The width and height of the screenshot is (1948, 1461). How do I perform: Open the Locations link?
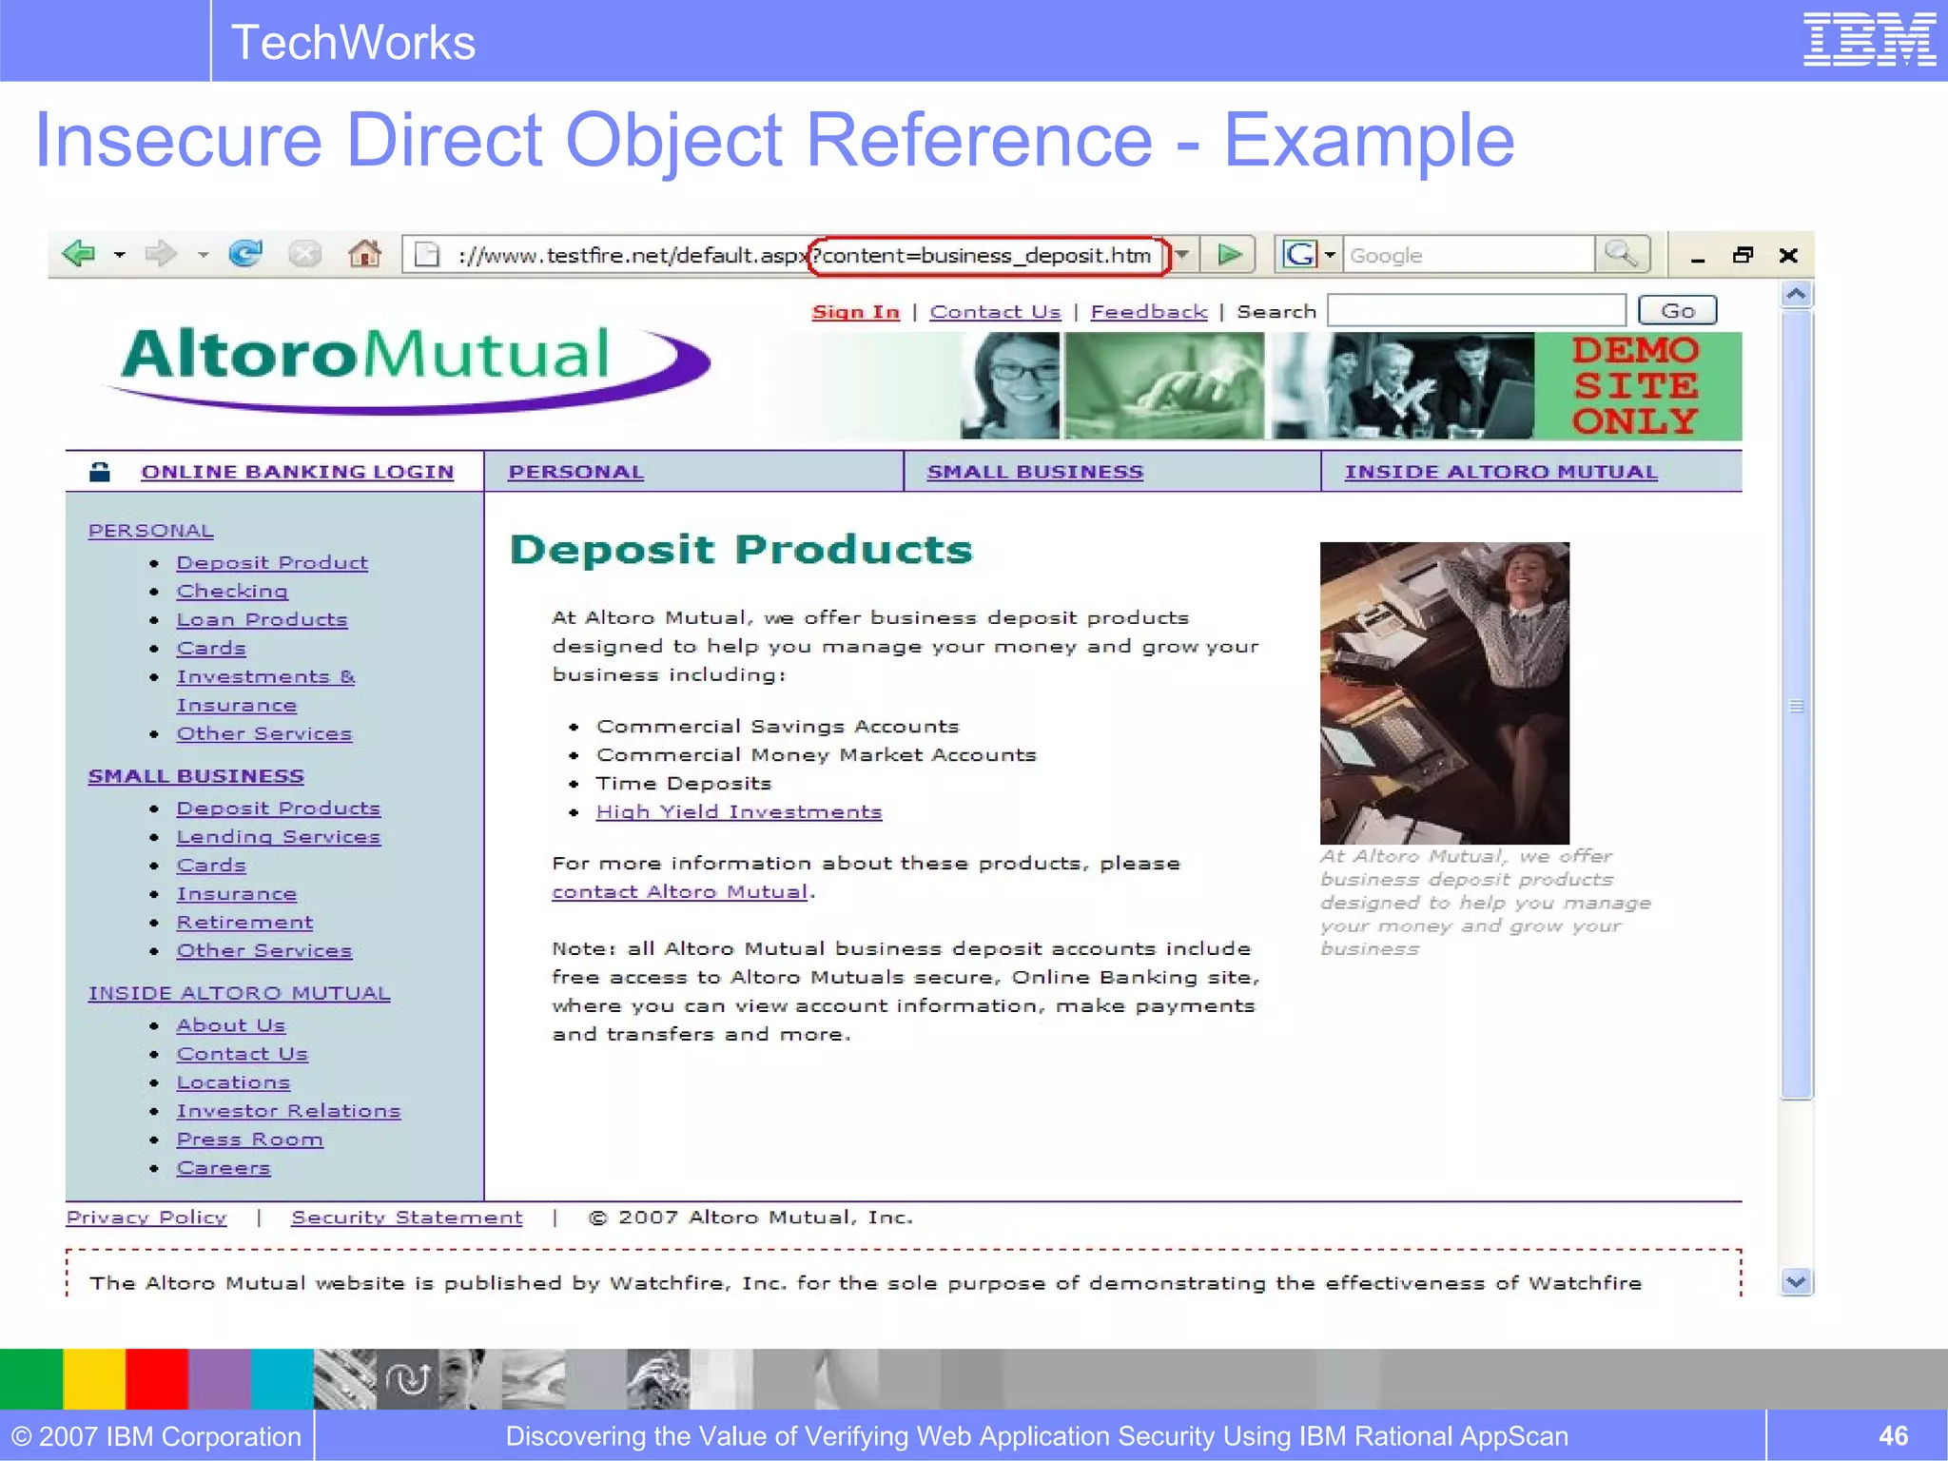pos(233,1082)
